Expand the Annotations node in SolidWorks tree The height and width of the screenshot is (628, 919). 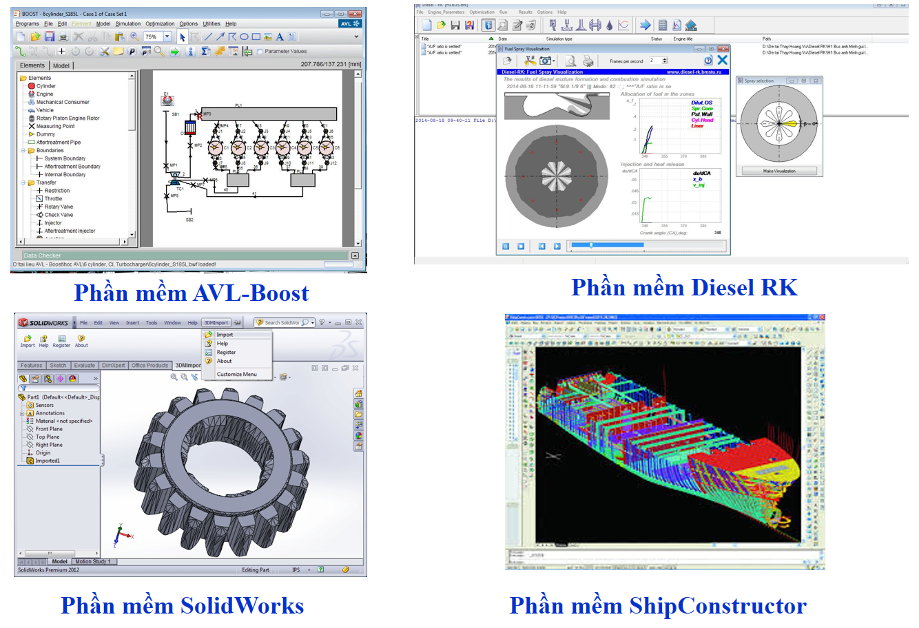pos(22,413)
